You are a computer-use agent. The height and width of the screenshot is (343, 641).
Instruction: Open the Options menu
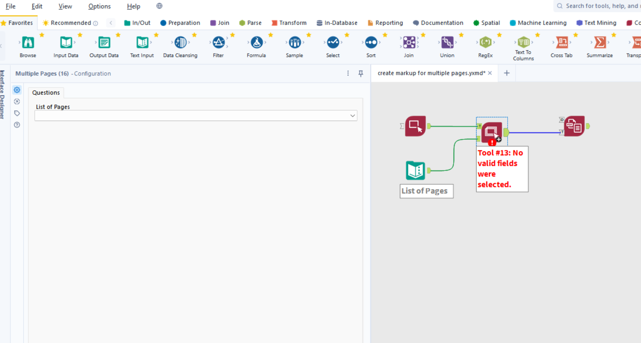(99, 6)
